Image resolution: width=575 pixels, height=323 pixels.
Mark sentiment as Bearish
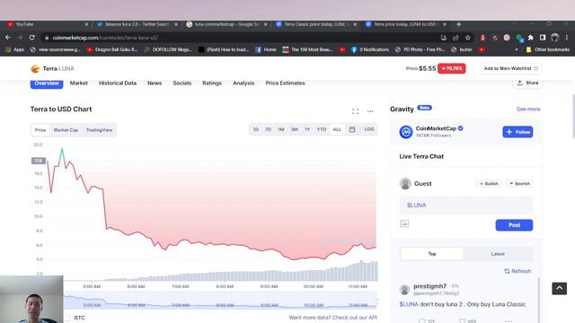point(519,183)
